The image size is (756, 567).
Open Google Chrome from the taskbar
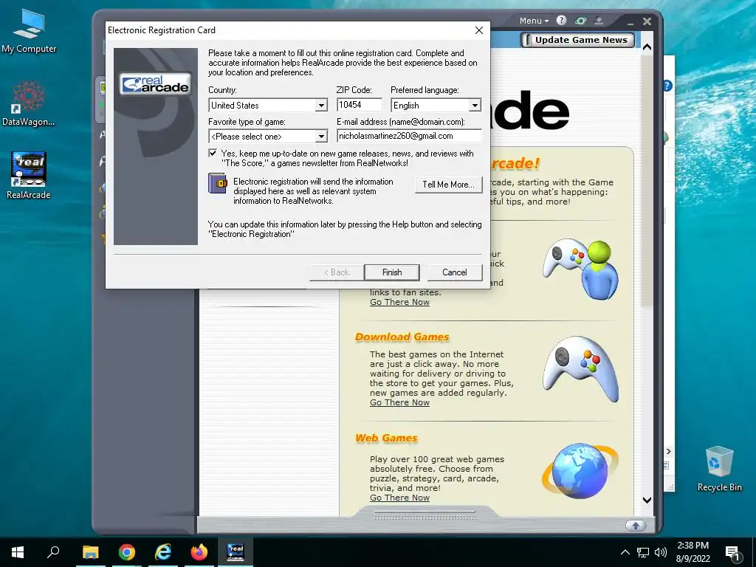[127, 552]
